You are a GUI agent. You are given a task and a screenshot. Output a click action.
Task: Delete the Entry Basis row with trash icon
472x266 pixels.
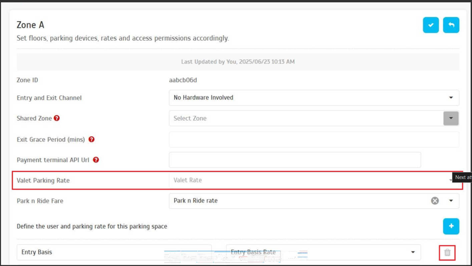447,252
